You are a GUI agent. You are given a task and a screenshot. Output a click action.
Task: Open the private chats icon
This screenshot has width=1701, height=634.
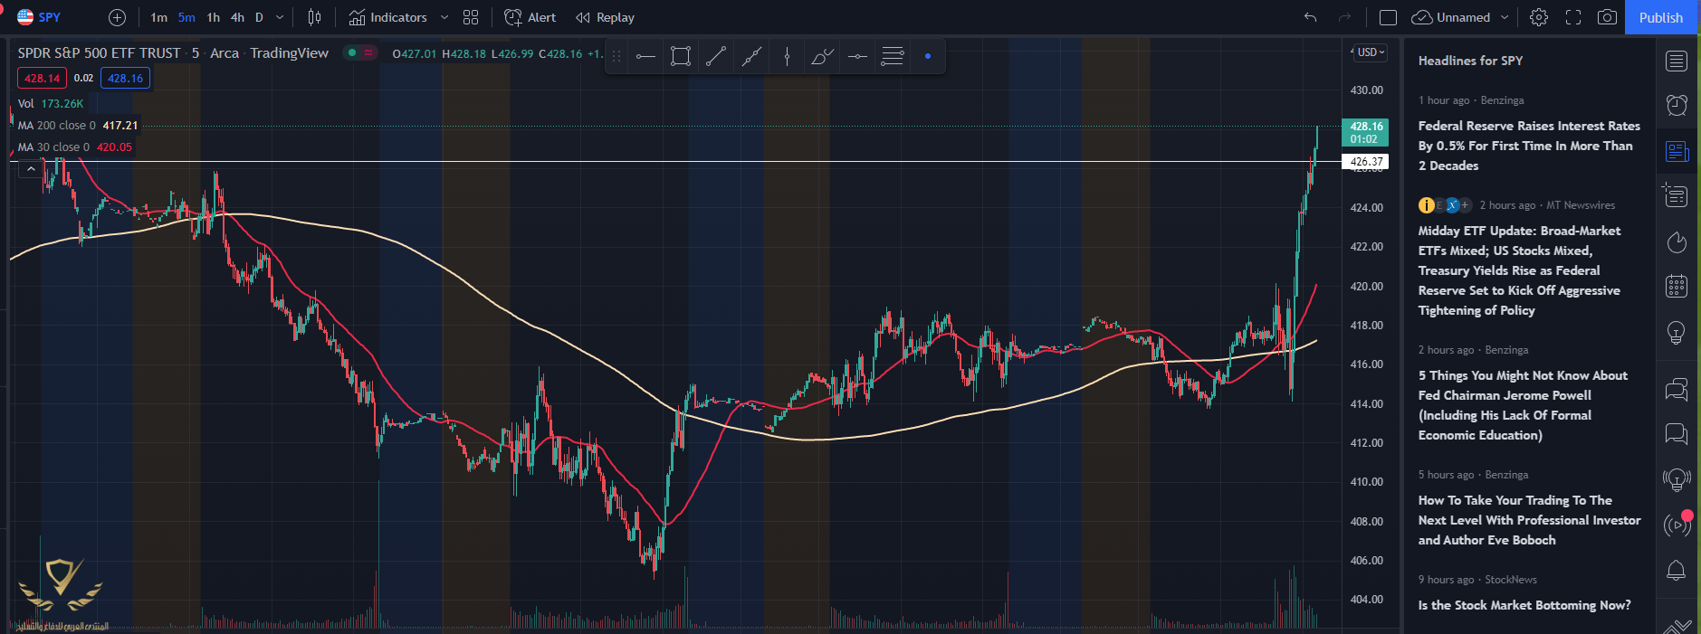click(1677, 434)
